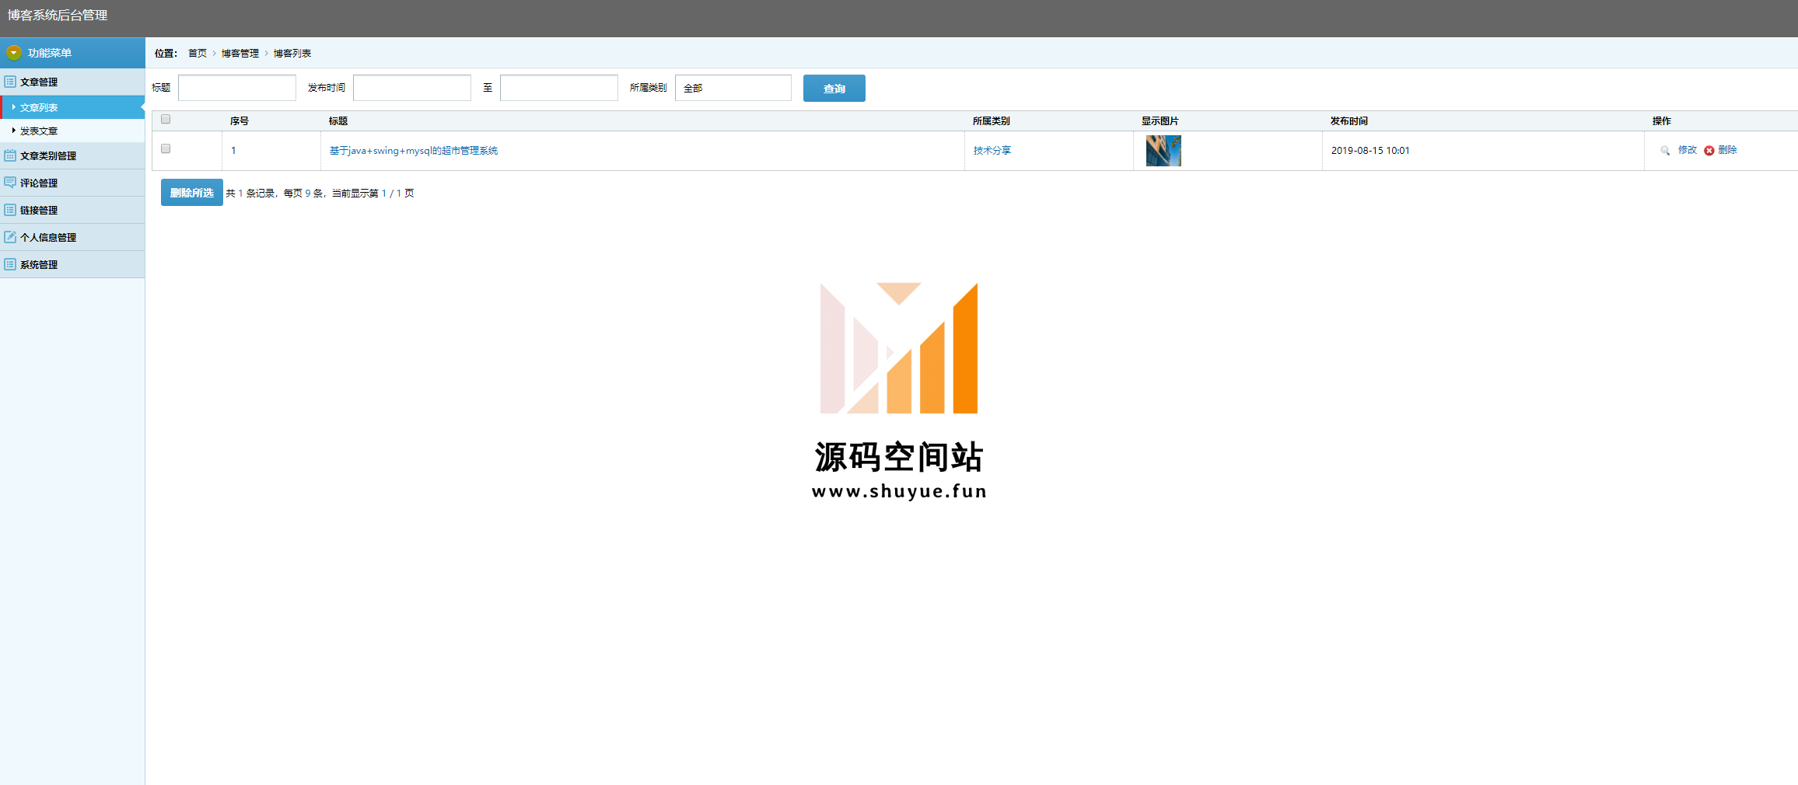Viewport: 1798px width, 785px height.
Task: Click the 博客系统后台管理 title text
Action: tap(58, 16)
